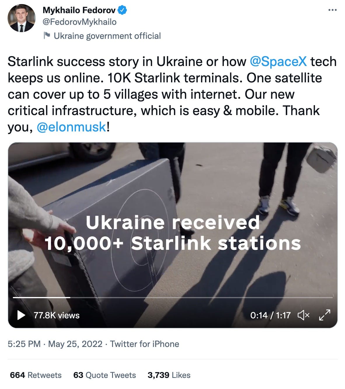
Task: Unmute the video using the speaker icon
Action: (304, 315)
